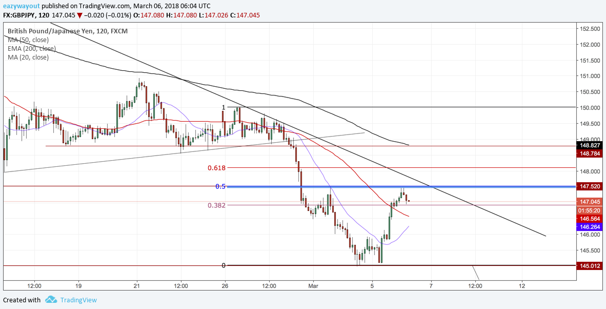
Task: Click the TradingView cloud logo icon
Action: click(x=51, y=300)
